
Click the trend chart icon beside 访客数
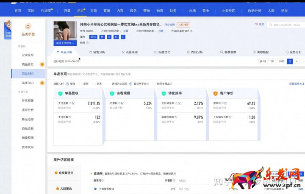pyautogui.click(x=122, y=103)
